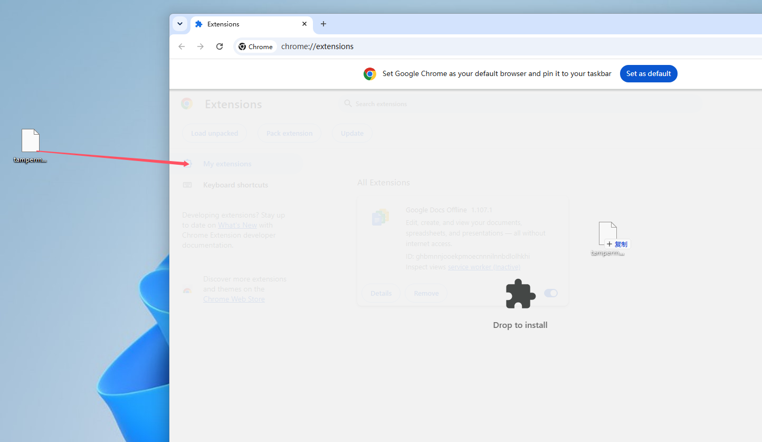Click Load unpacked button

tap(214, 133)
